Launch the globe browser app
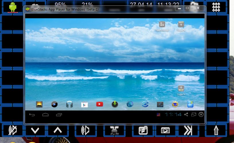Screen dimensions: 234x143 [130, 104]
